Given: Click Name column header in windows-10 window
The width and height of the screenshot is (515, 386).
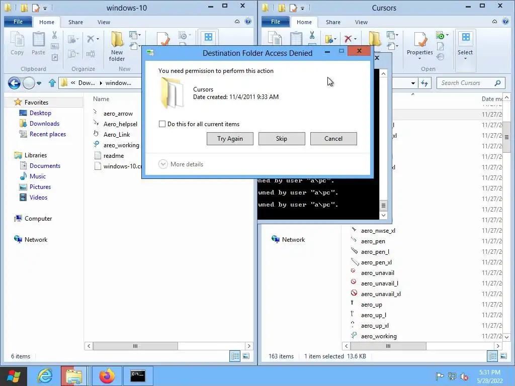Looking at the screenshot, I should tap(101, 99).
